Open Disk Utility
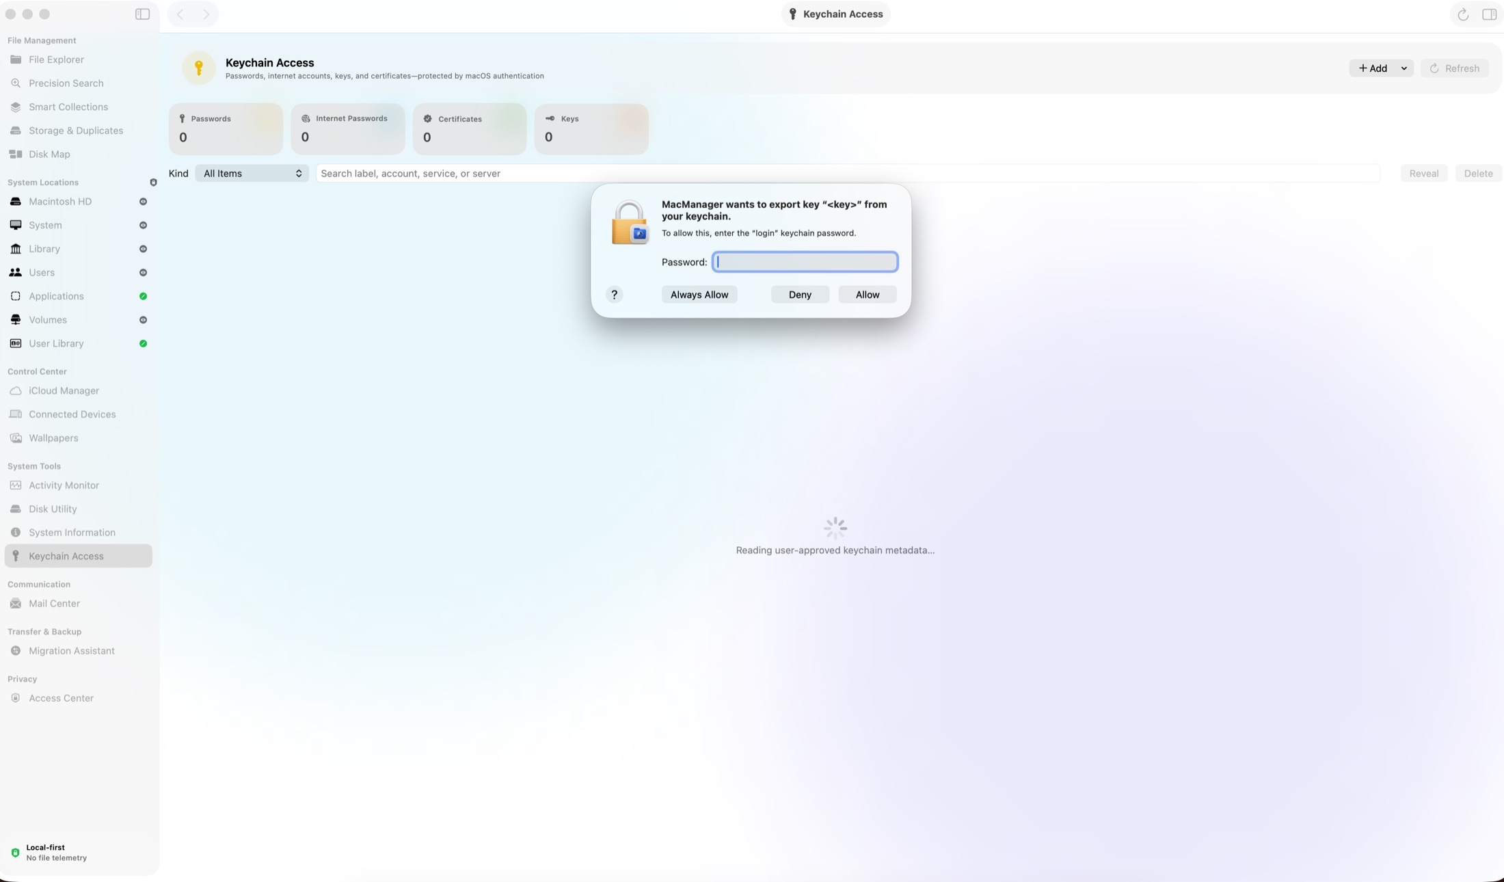This screenshot has width=1504, height=882. tap(78, 509)
